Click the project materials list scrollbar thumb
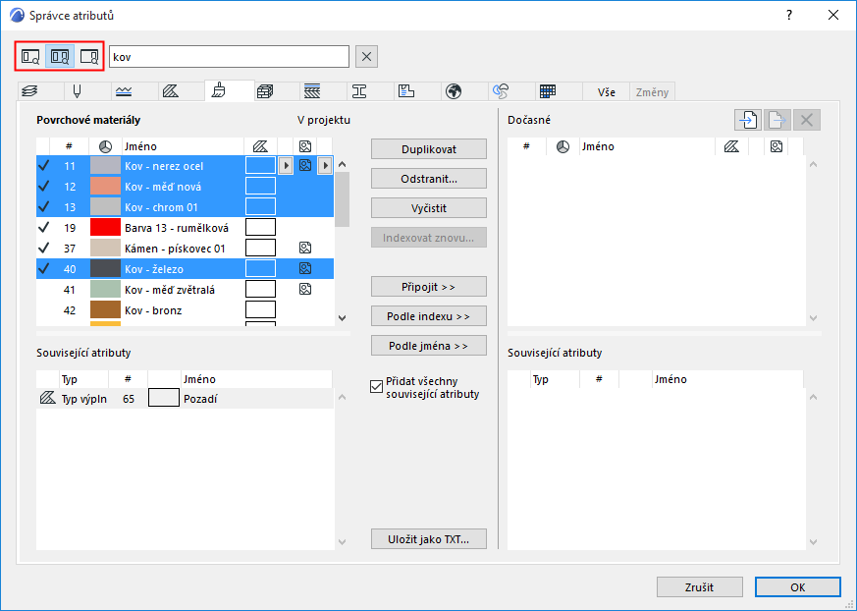 click(343, 199)
